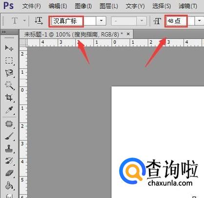Open the font size dropdown arrow
The height and width of the screenshot is (198, 204).
(199, 21)
